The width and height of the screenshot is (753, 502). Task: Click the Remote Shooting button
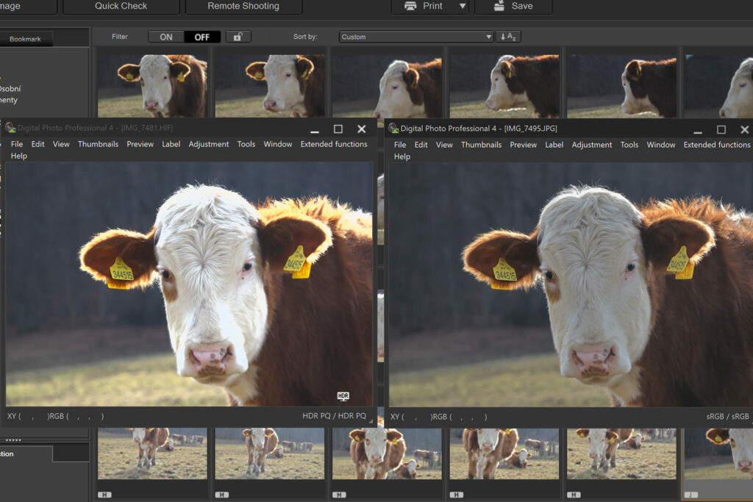[x=243, y=6]
